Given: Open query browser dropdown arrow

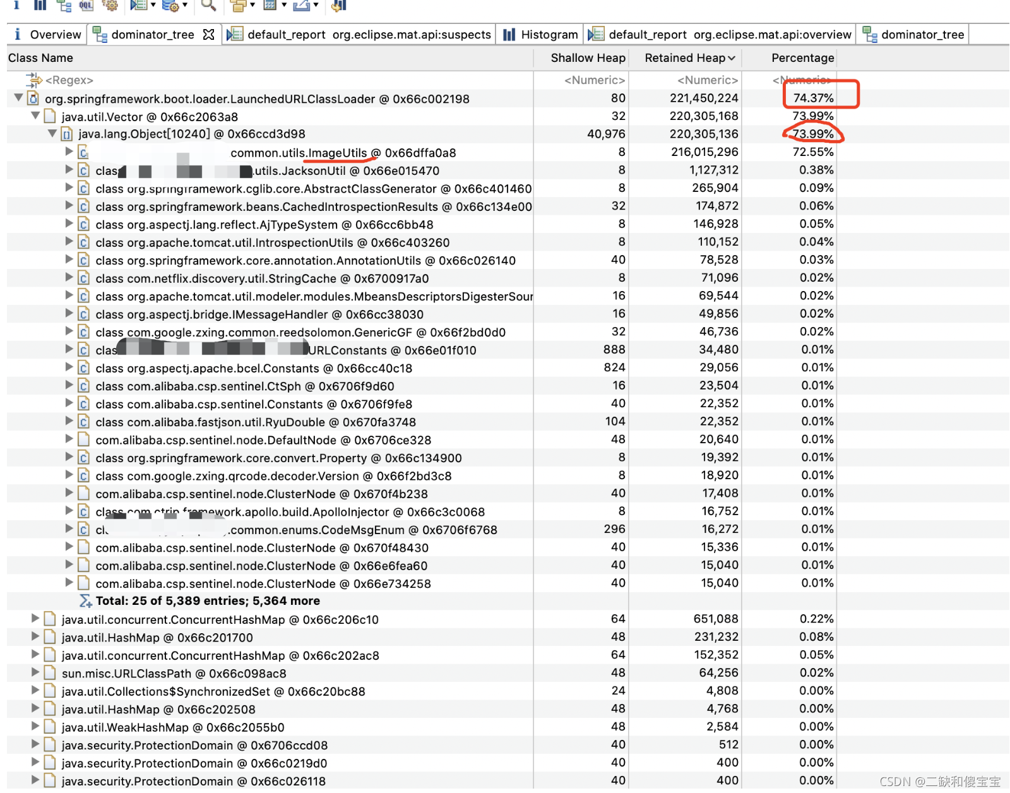Looking at the screenshot, I should [185, 5].
